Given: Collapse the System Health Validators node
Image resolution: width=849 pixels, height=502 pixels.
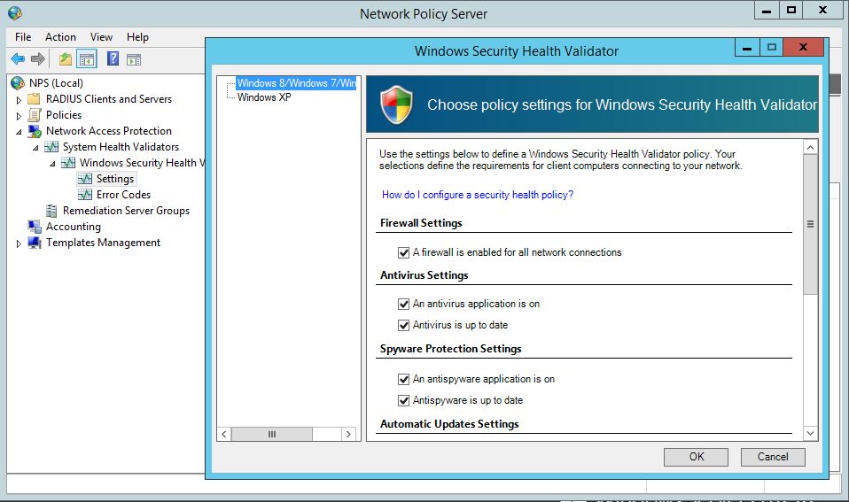Looking at the screenshot, I should (35, 148).
